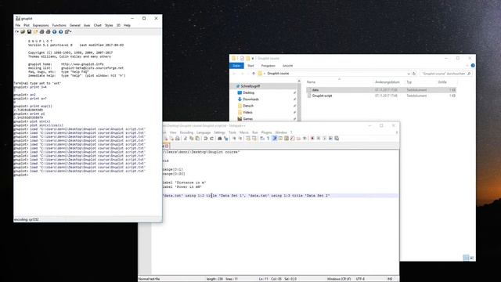Click the save floppy icon in gnuplot toolbar
Viewport: 501px width, 282px height.
point(29,31)
